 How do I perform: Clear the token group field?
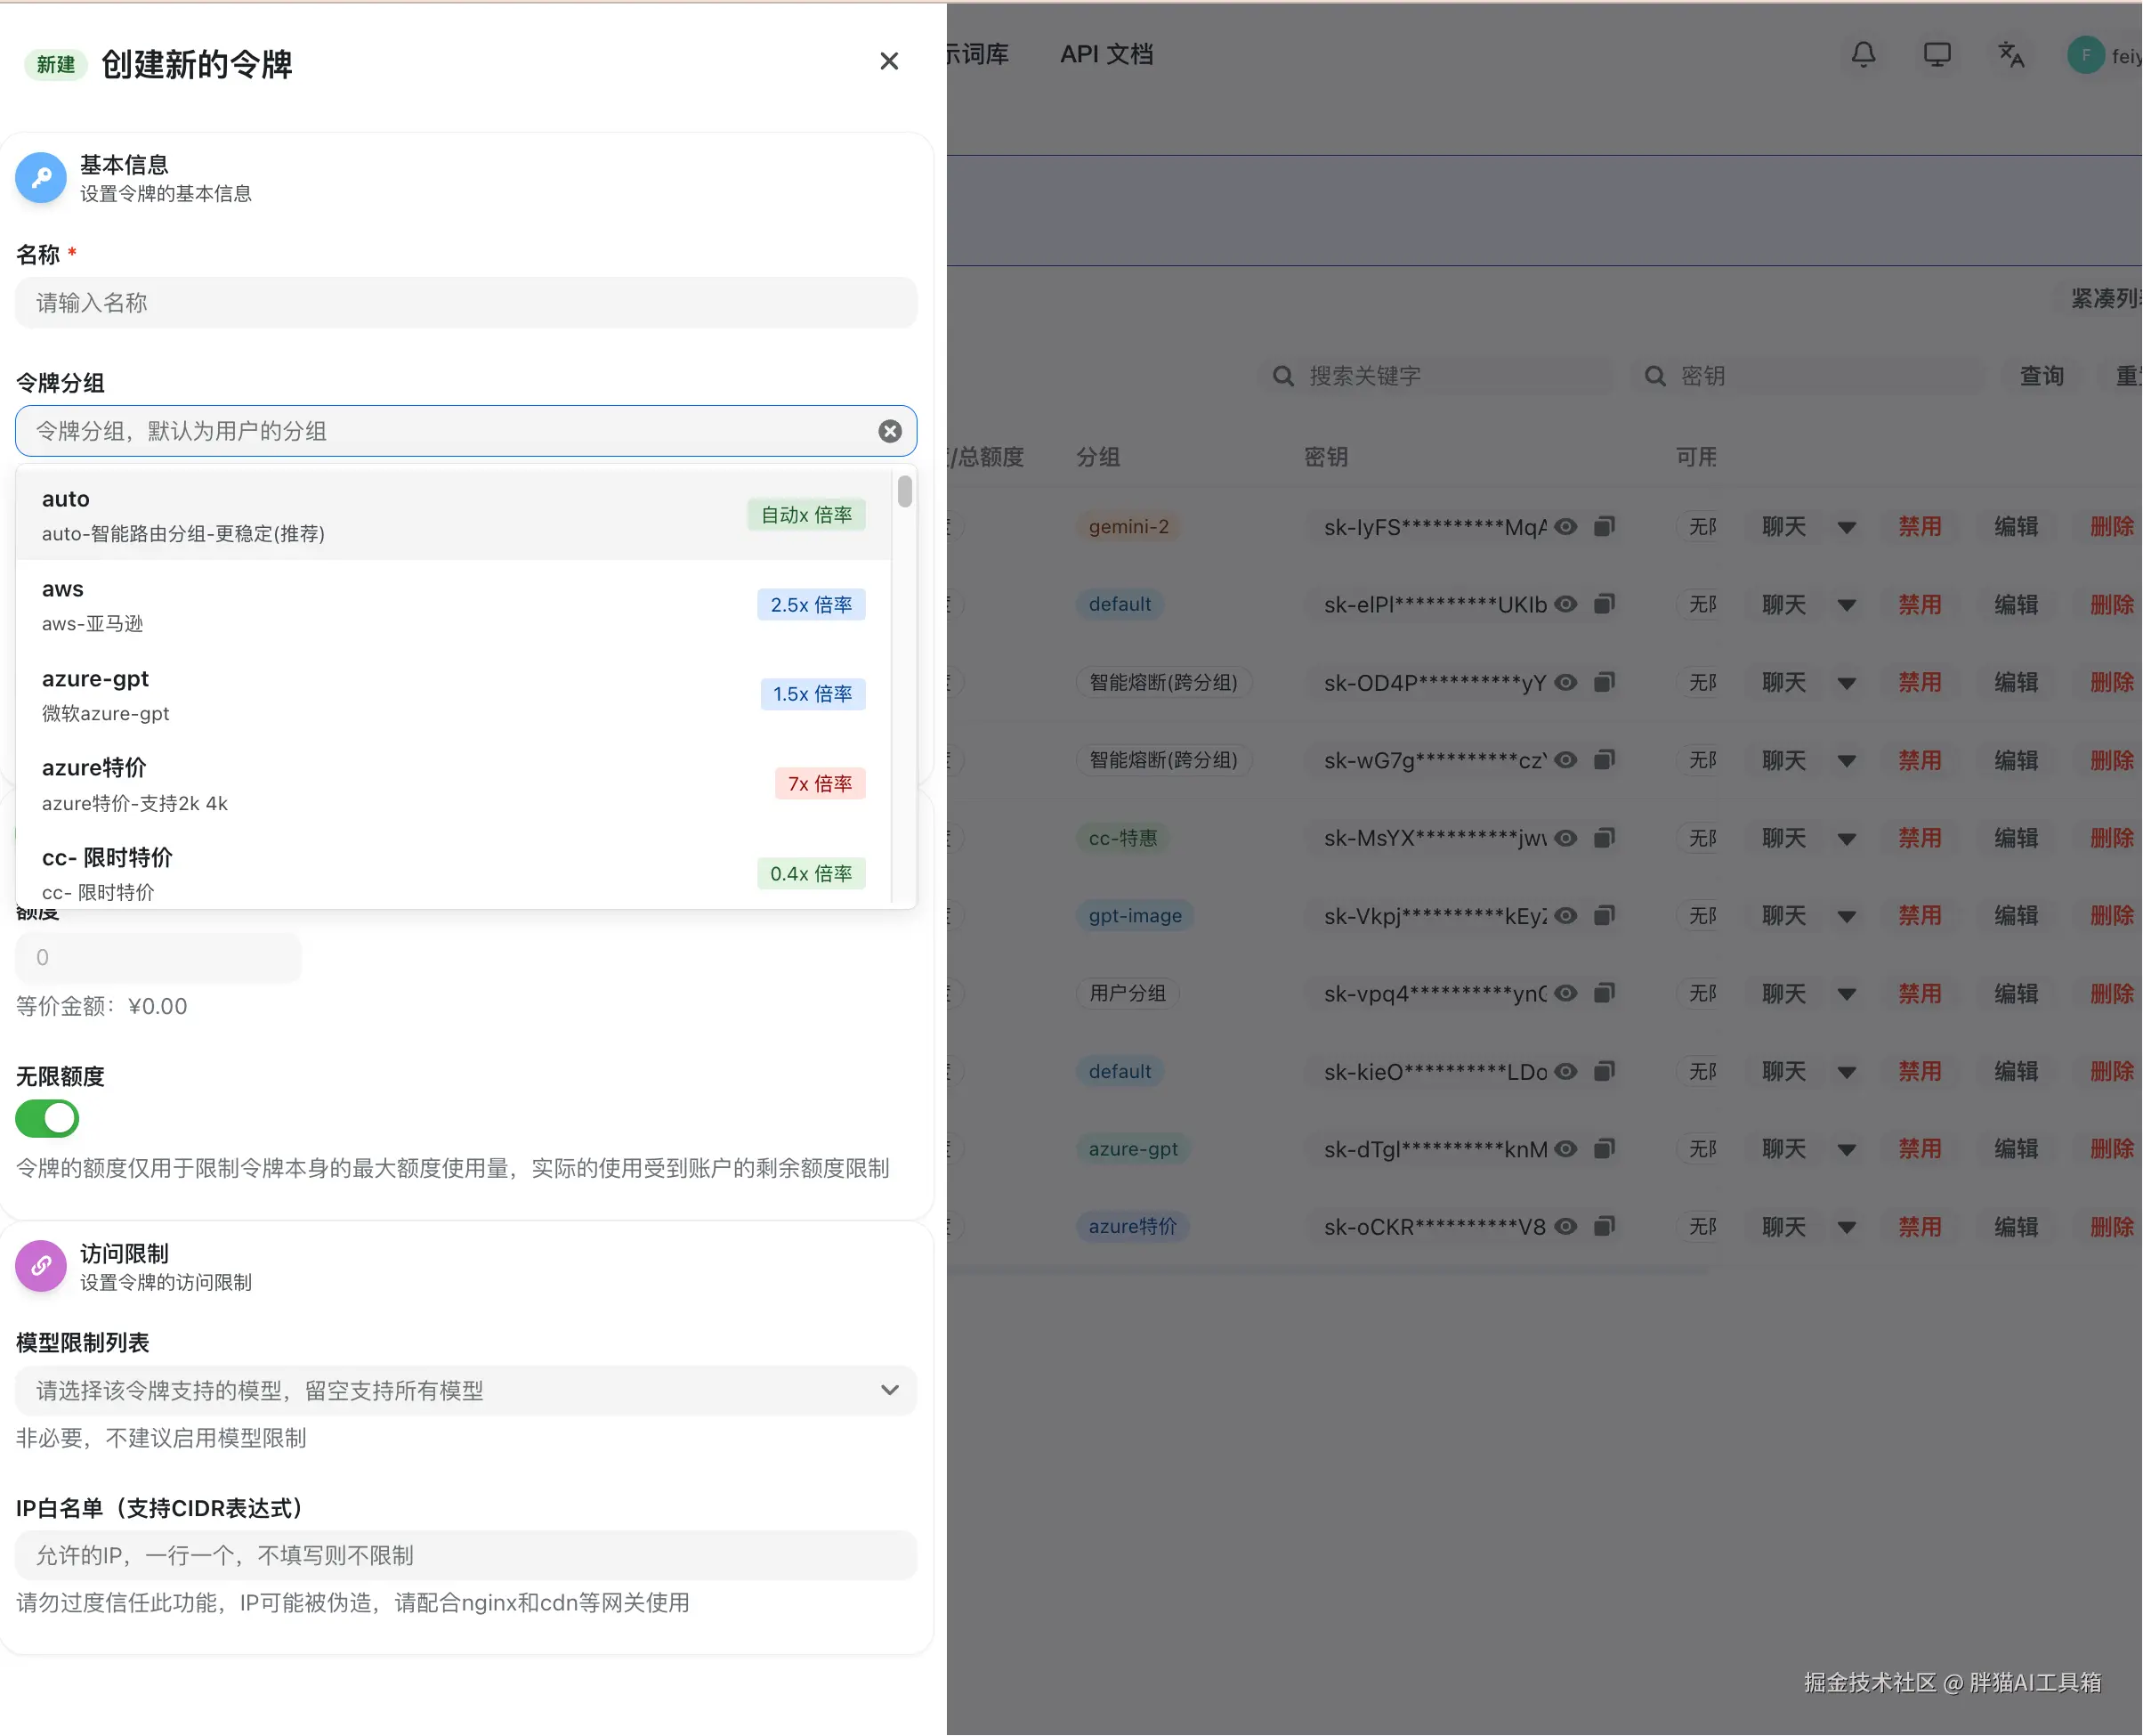[x=890, y=431]
